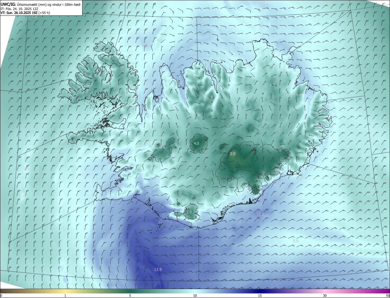Click the 4.5 value on Hofsjökull glacier

tap(197, 143)
